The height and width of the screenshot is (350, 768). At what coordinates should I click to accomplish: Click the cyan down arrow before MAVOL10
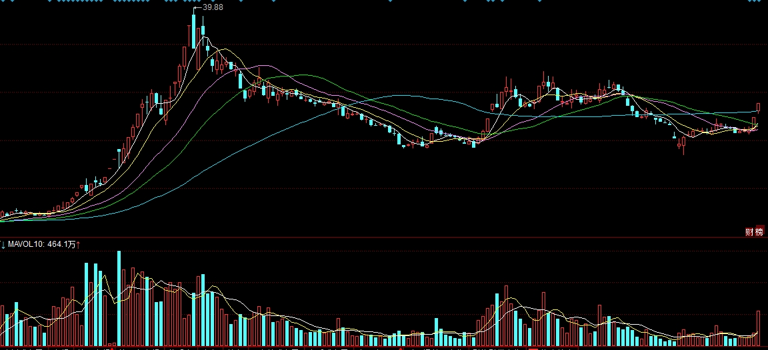(3, 244)
